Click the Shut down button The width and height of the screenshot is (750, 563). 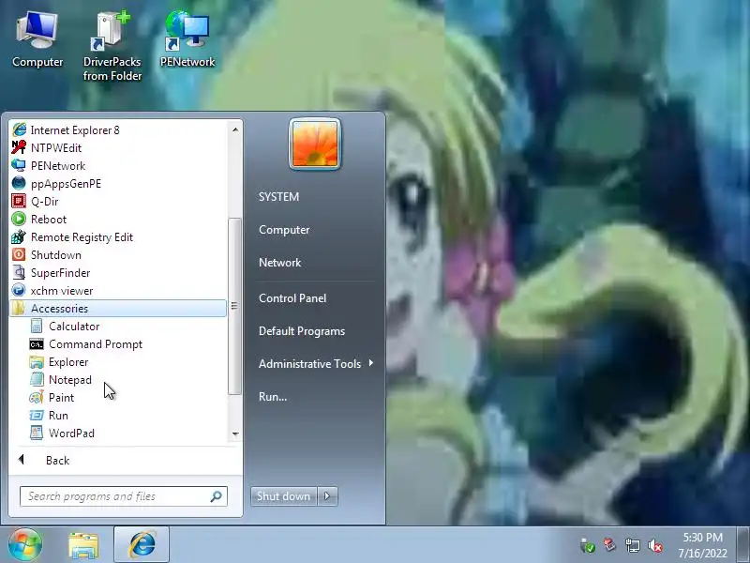point(284,496)
